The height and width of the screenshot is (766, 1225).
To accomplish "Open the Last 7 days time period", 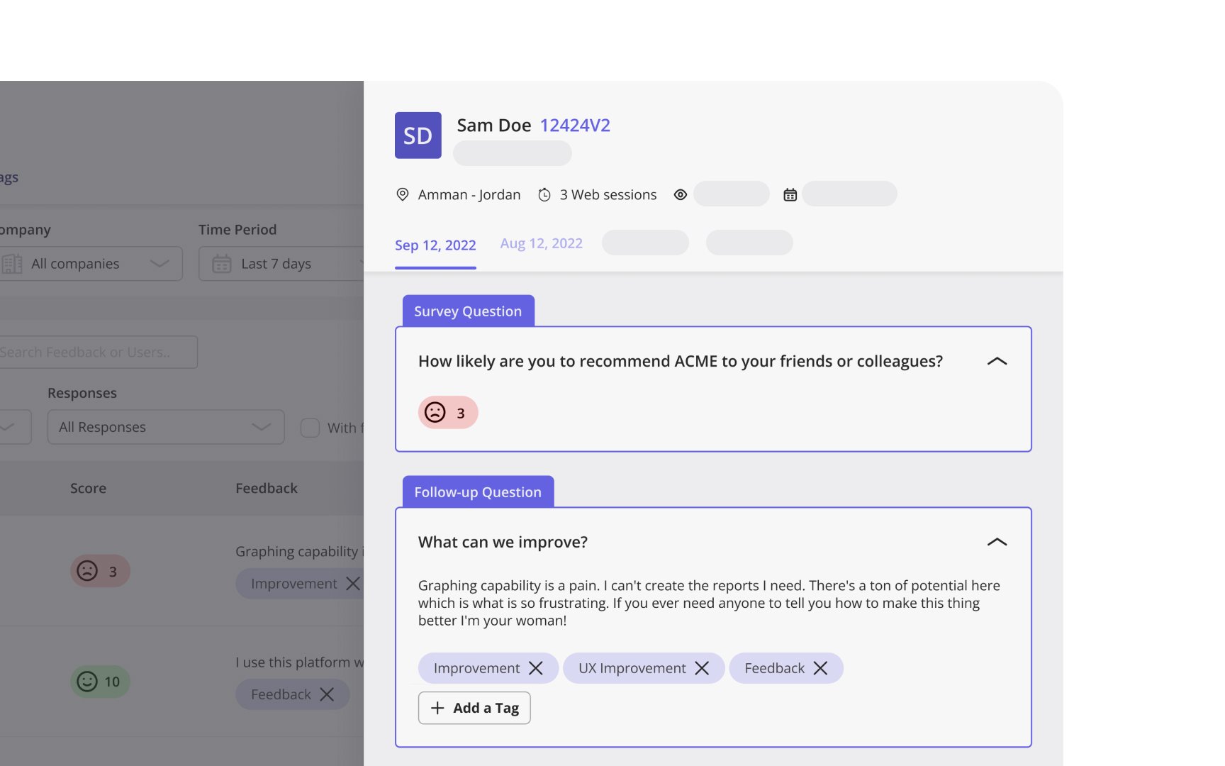I will tap(281, 264).
